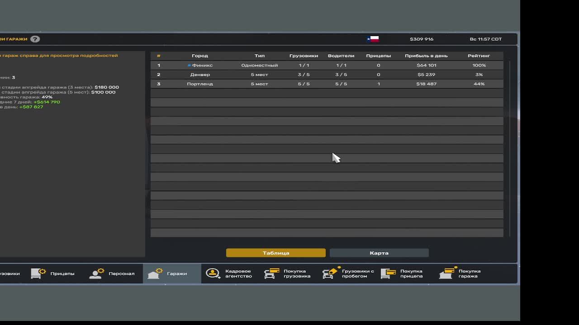This screenshot has height=325, width=579.
Task: Open the Покупка грузовика truck dealer icon
Action: [x=272, y=274]
